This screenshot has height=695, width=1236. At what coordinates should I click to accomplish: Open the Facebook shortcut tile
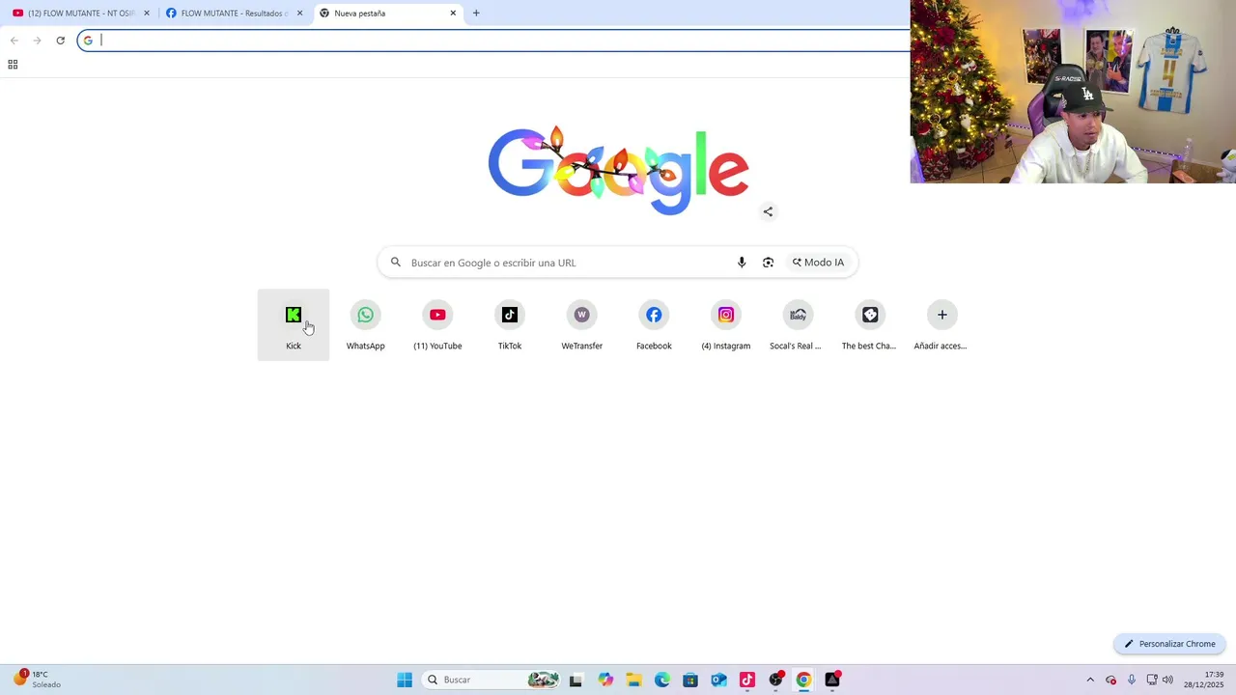654,325
